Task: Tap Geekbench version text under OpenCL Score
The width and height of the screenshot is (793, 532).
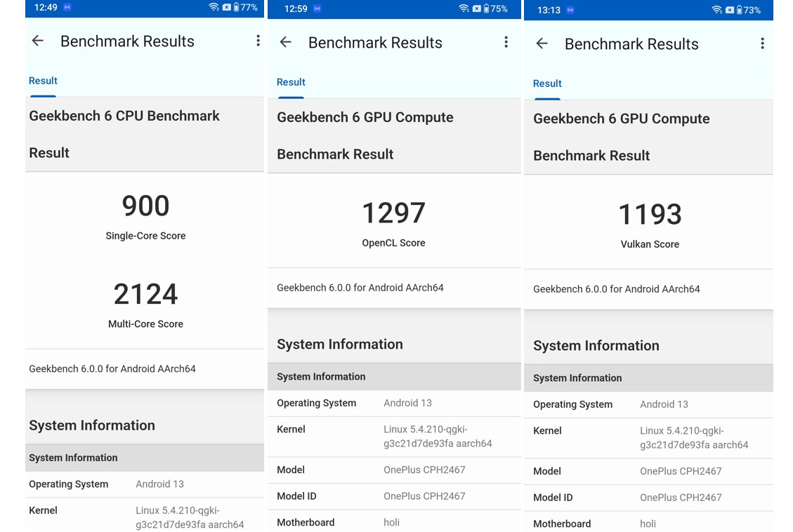Action: pos(360,288)
